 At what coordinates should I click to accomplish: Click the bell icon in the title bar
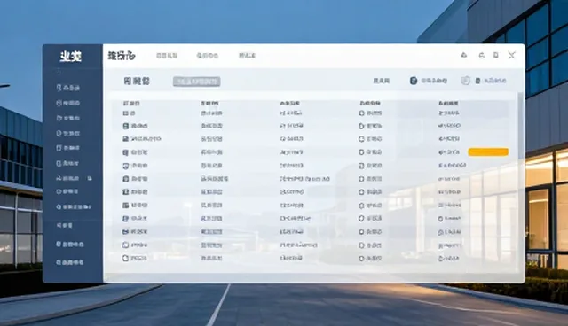coord(463,55)
